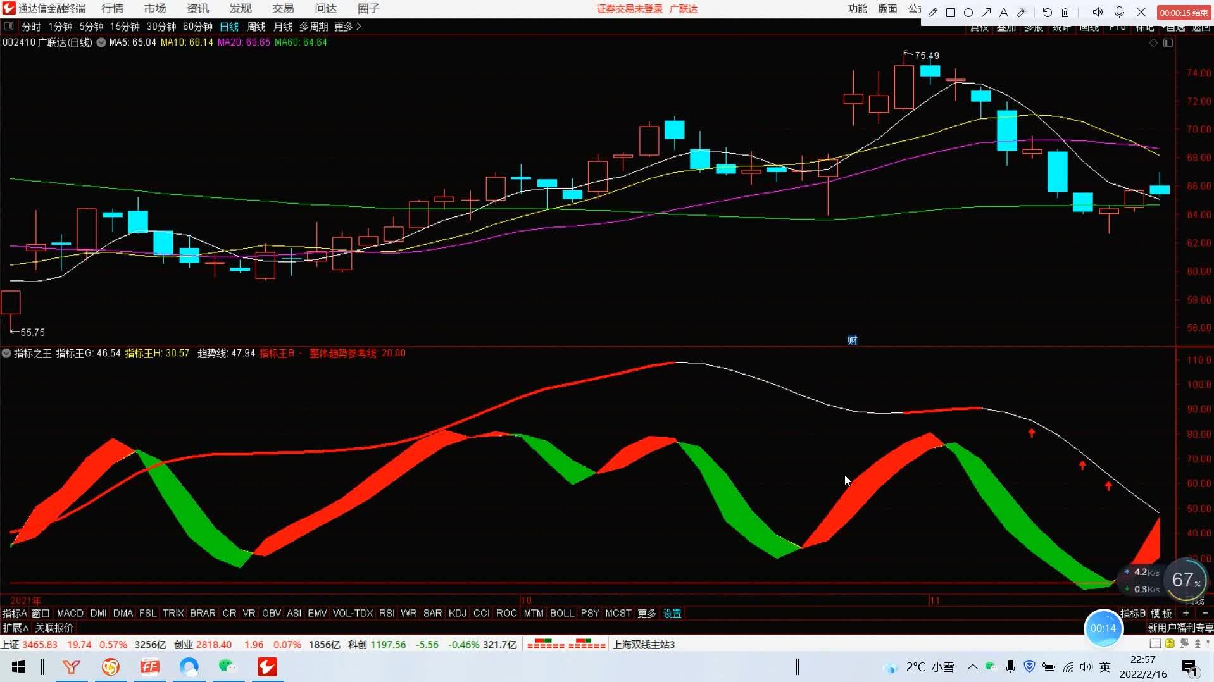Show hidden system tray icons chevron

[x=973, y=667]
